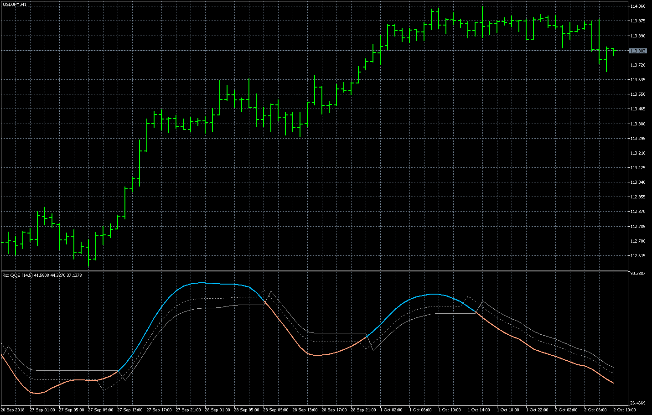
Task: Select the 27 Sep 21:00 time label
Action: (x=188, y=410)
